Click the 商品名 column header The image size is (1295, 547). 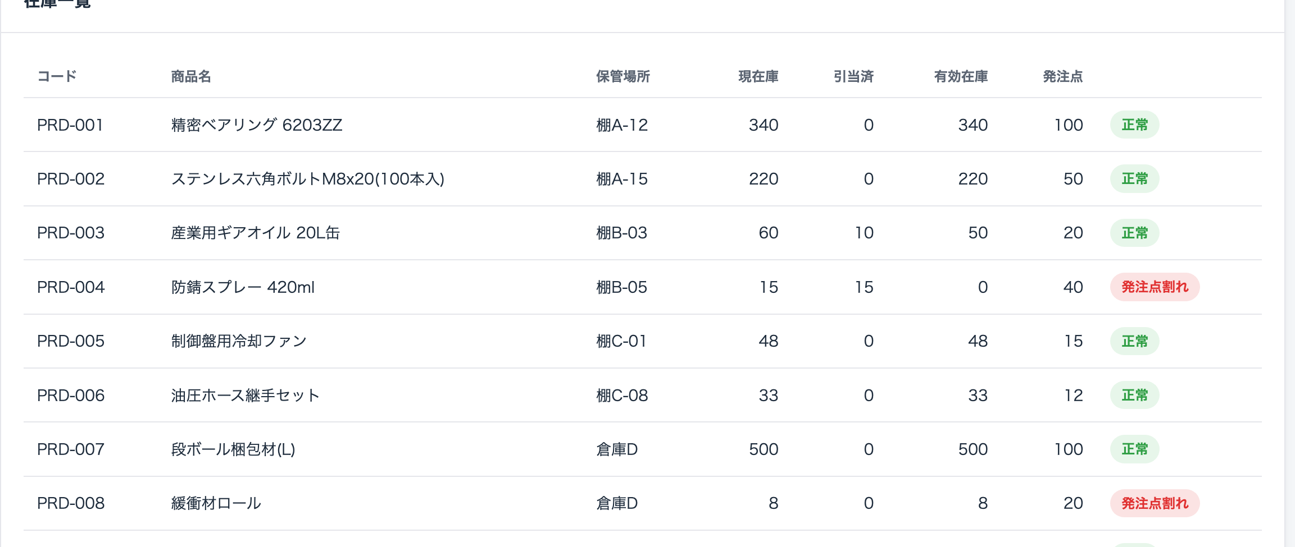click(x=191, y=76)
